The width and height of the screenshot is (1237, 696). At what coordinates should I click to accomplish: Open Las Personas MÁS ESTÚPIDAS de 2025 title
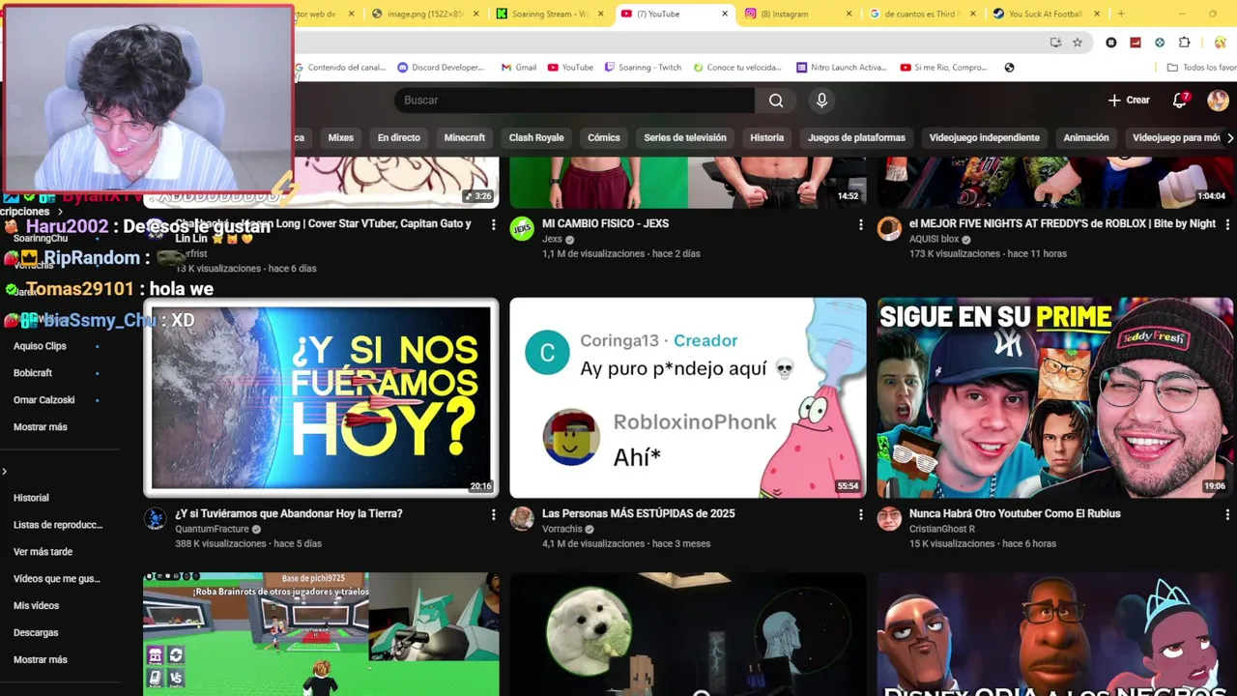(638, 513)
